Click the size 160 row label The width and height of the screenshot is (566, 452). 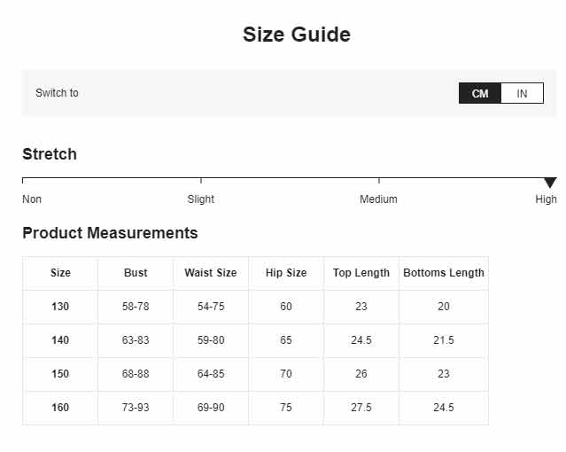click(x=60, y=407)
